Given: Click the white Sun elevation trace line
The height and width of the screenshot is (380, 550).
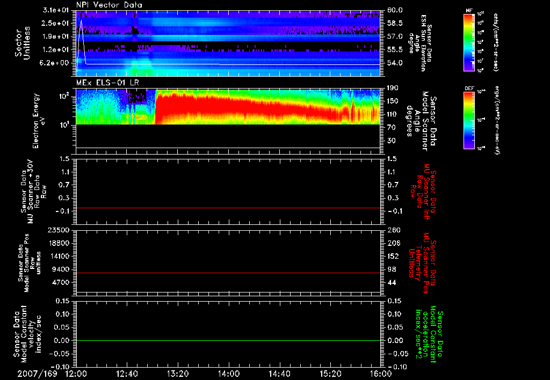Looking at the screenshot, I should 228,64.
